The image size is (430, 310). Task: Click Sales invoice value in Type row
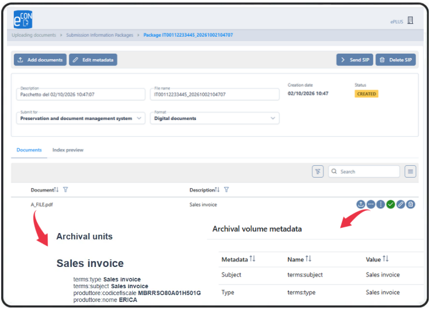click(382, 292)
